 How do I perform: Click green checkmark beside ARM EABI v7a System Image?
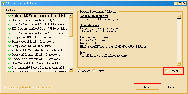(x=9, y=50)
